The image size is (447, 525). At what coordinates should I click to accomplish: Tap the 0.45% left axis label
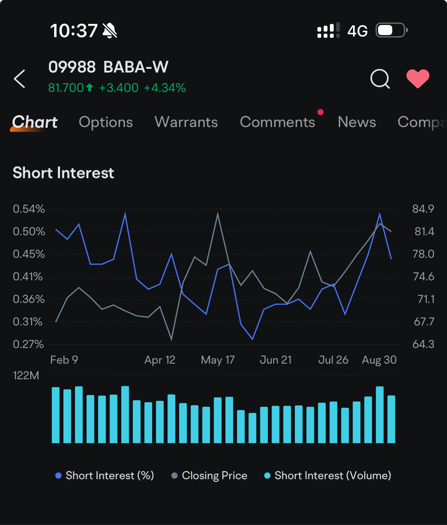point(29,254)
